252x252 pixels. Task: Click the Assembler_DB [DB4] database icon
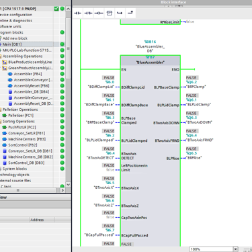10,92
